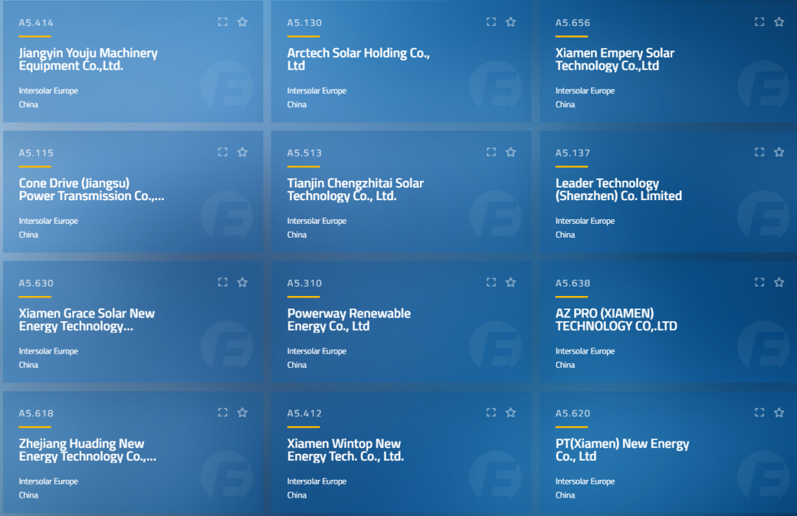Image resolution: width=797 pixels, height=516 pixels.
Task: Favorite Leader Technology (Shenzhen) Co. Limited
Action: [x=779, y=152]
